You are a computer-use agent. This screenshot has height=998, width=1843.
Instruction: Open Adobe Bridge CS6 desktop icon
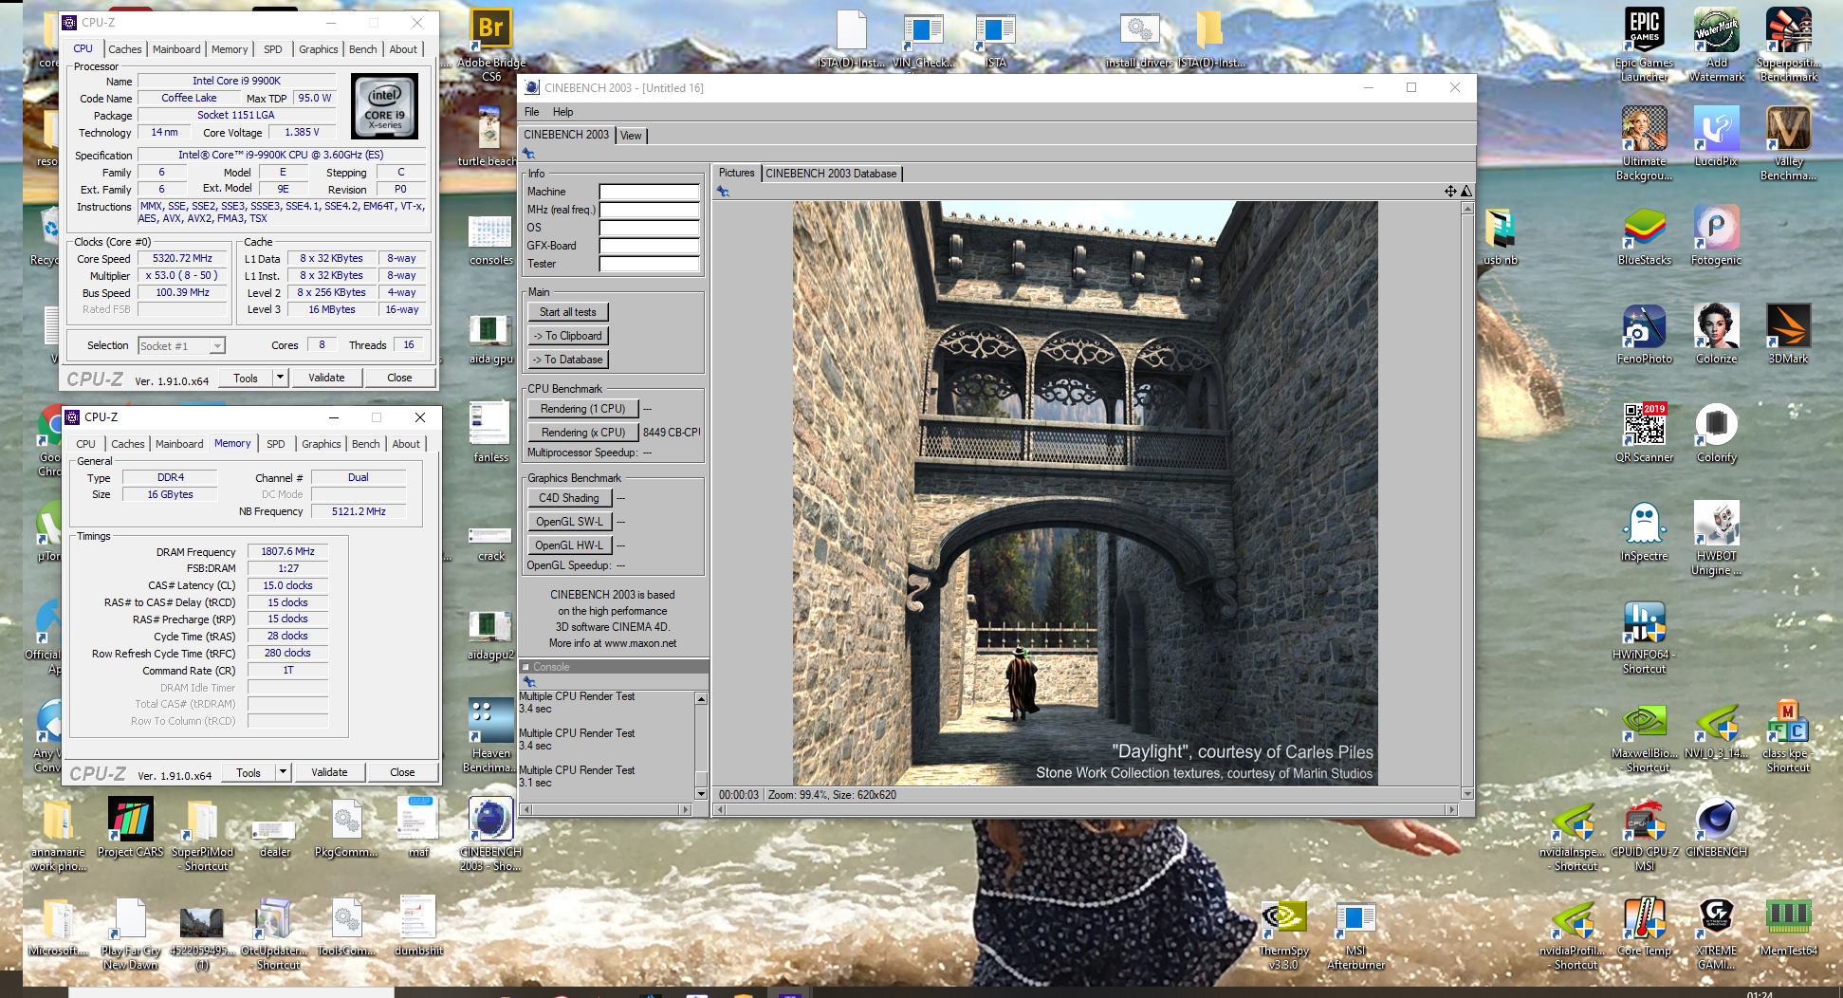[490, 43]
